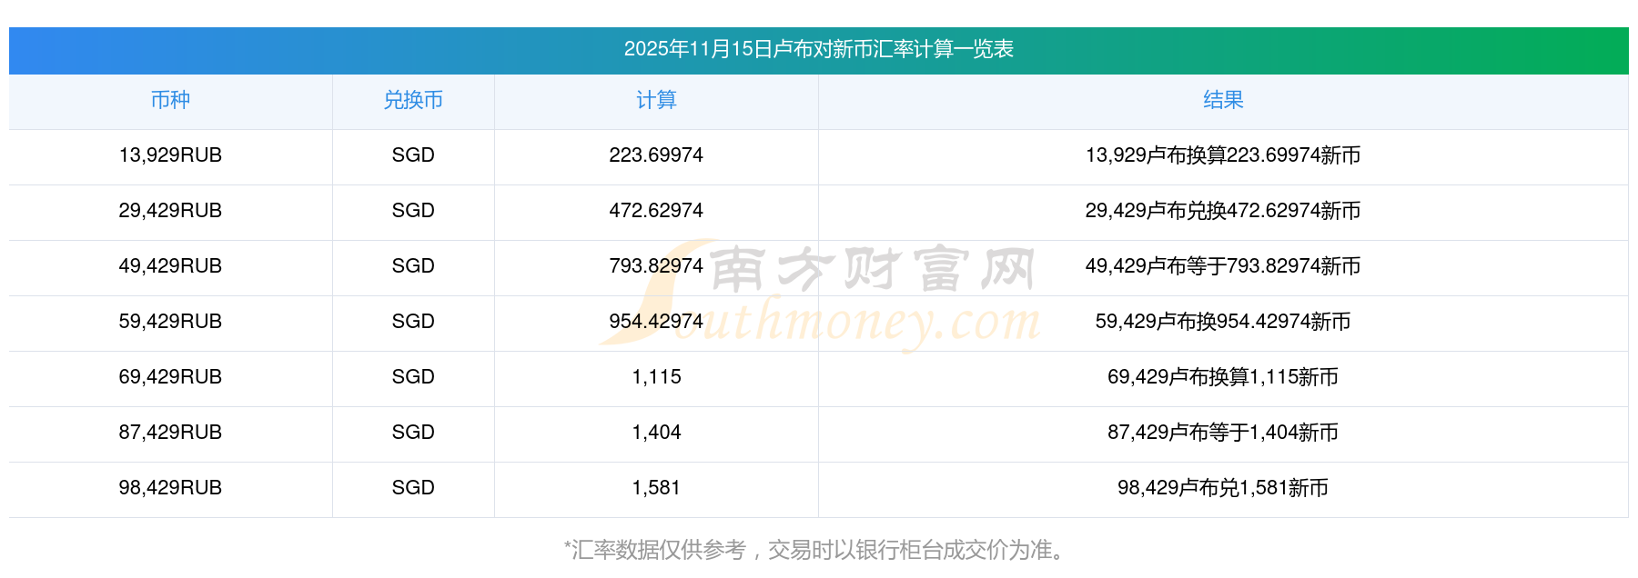Click result 13,929卢布换算223.69974新币
The height and width of the screenshot is (578, 1638).
pyautogui.click(x=1223, y=155)
